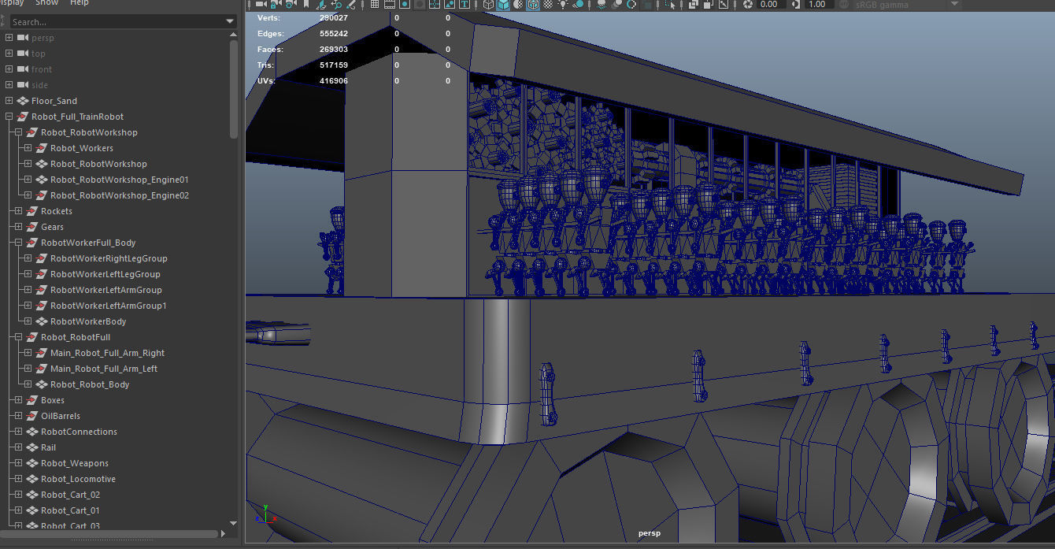The width and height of the screenshot is (1055, 549).
Task: Click the Lock Camera icon
Action: coord(275,5)
